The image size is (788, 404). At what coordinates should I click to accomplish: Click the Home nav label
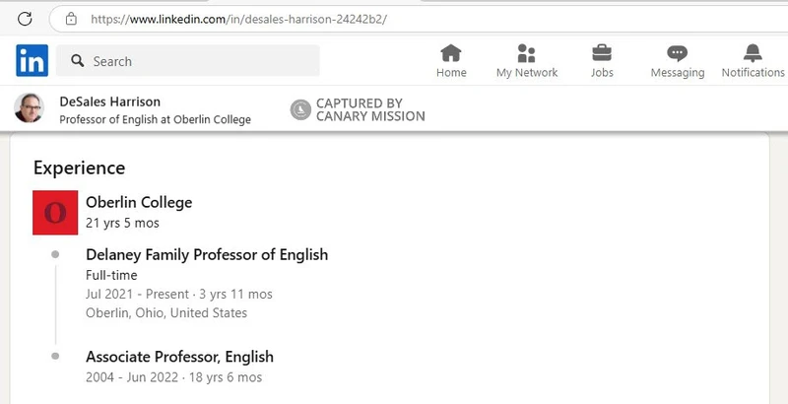[x=451, y=72]
